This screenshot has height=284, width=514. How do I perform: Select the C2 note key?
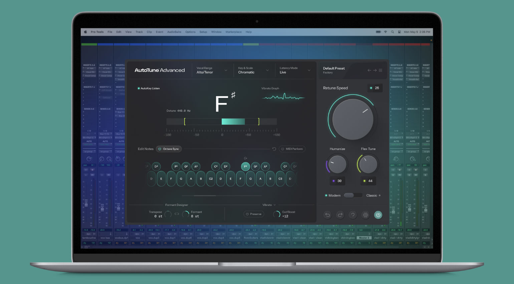pyautogui.click(x=211, y=179)
